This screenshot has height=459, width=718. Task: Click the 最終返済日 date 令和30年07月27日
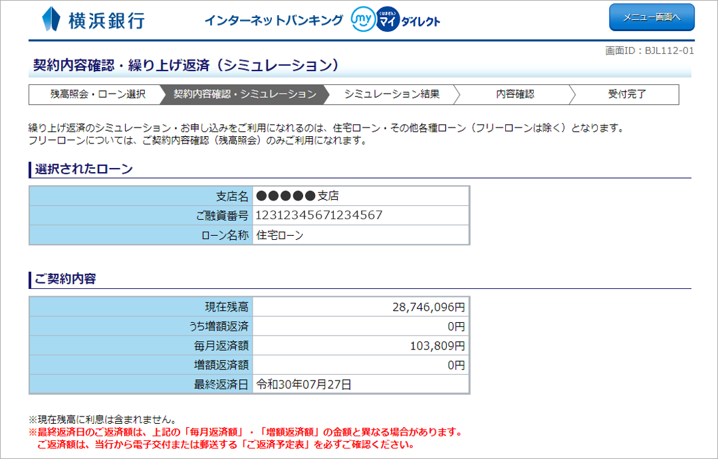[304, 384]
